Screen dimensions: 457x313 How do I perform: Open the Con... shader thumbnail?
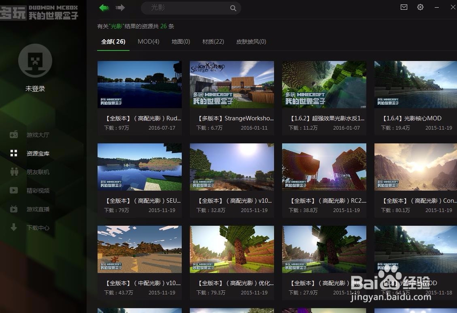tap(415, 167)
